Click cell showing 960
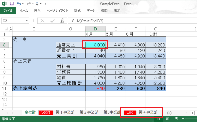The image size is (197, 122). (95, 67)
